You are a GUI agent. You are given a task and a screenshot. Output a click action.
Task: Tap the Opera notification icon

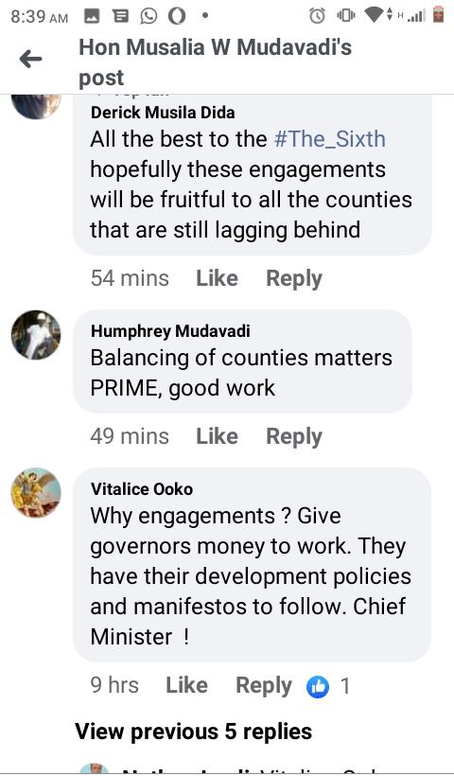(x=177, y=16)
